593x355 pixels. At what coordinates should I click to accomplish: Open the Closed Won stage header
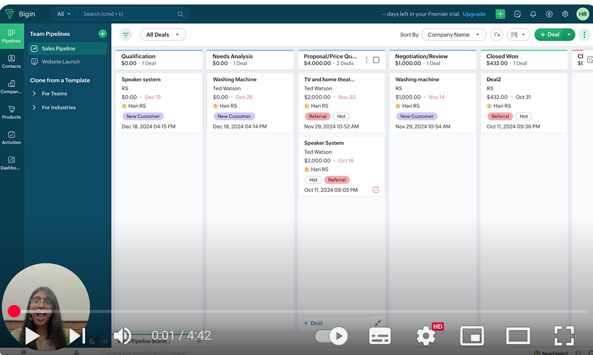[x=524, y=59]
